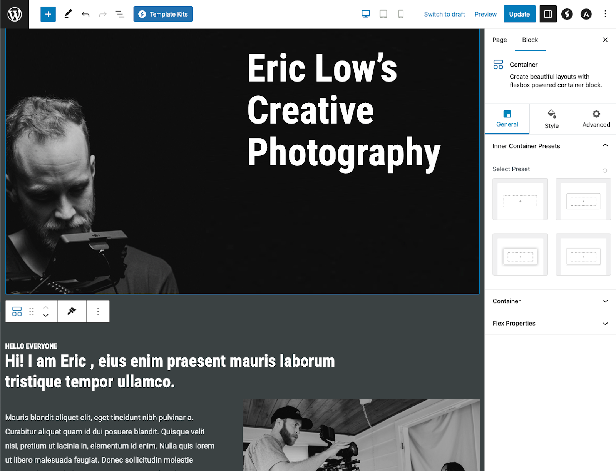Viewport: 616px width, 471px height.
Task: Open the Style tab
Action: (551, 119)
